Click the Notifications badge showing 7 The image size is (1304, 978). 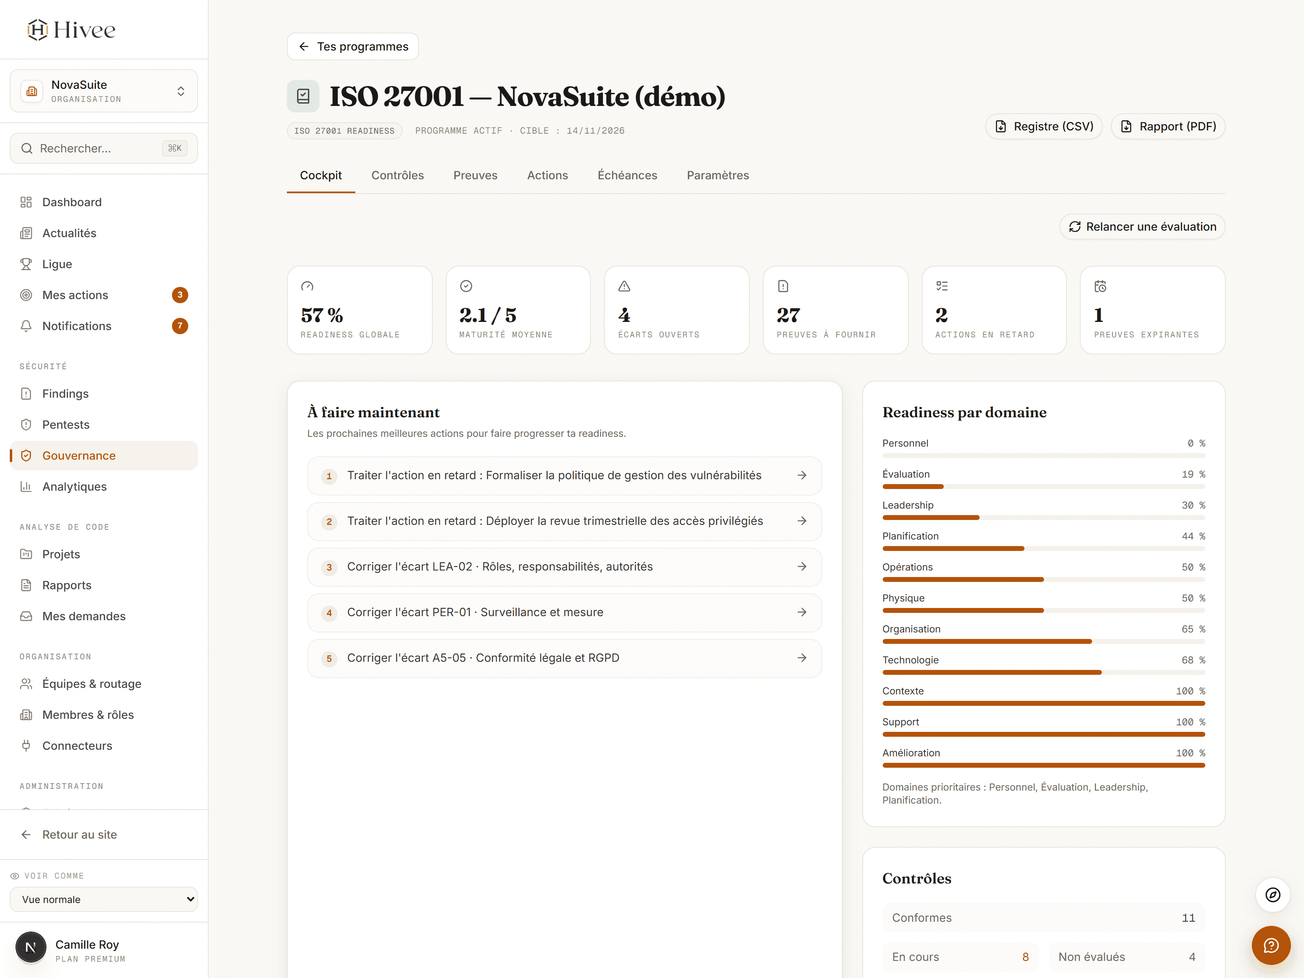[x=180, y=326]
